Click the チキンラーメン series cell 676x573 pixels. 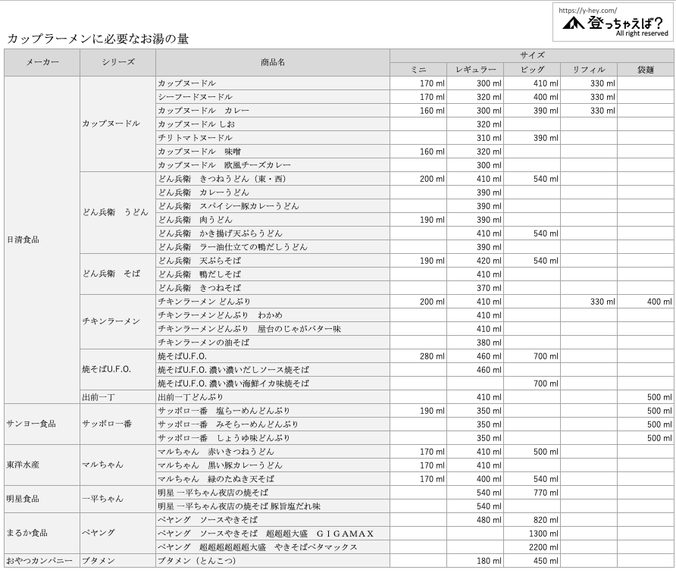click(118, 322)
